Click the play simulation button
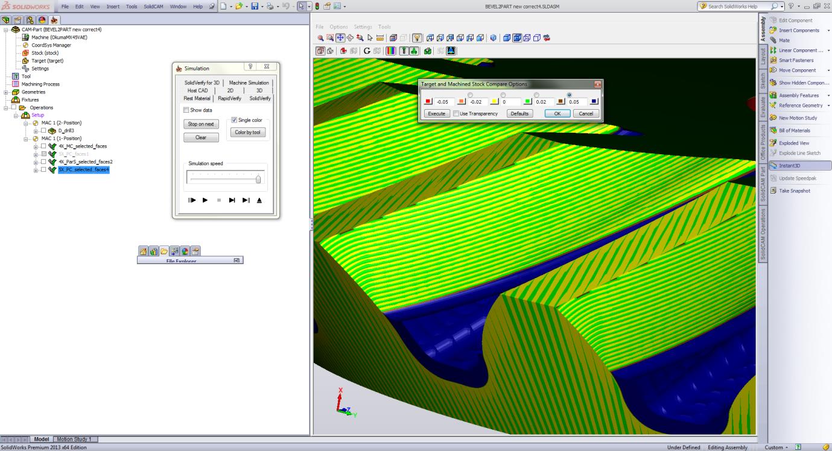Viewport: 832px width, 451px height. [205, 200]
